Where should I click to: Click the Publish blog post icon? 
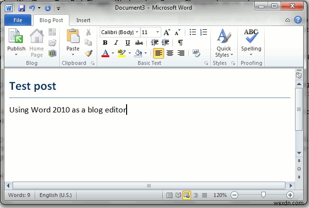pyautogui.click(x=16, y=36)
